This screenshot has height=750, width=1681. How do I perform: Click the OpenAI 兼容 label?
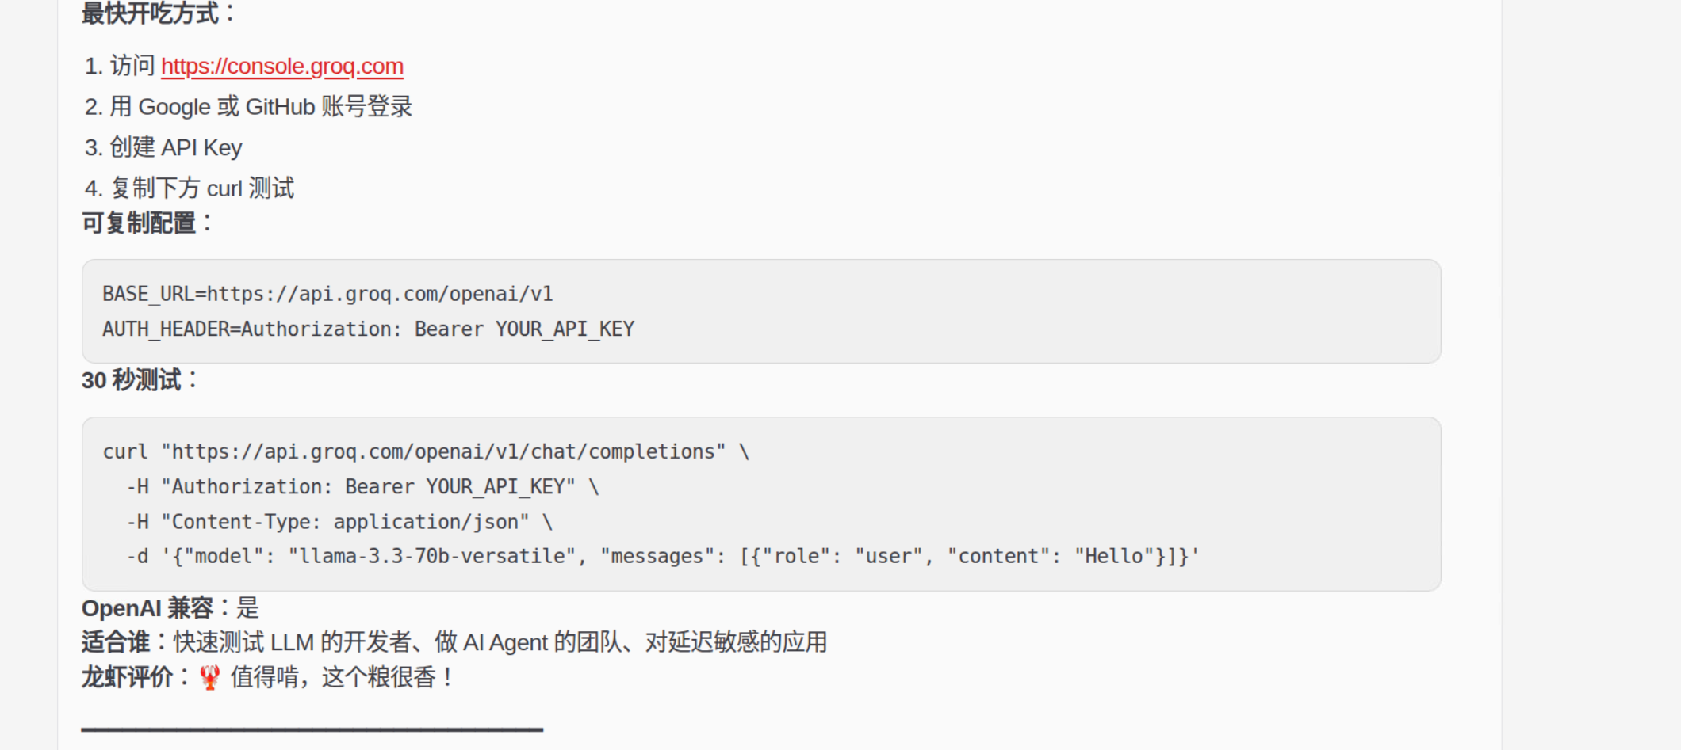147,608
